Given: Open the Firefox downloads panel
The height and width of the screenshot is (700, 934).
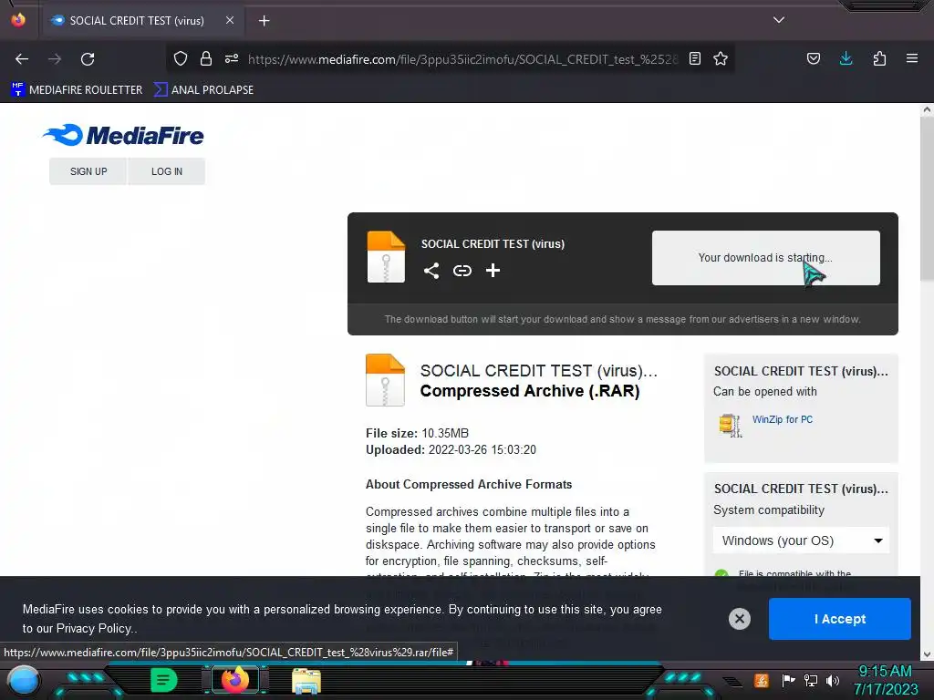Looking at the screenshot, I should tap(846, 58).
